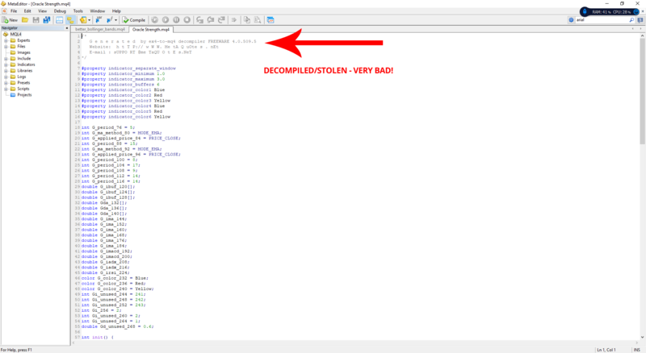Click the document with magnifier toolbar icon
This screenshot has height=353, width=646.
[258, 20]
